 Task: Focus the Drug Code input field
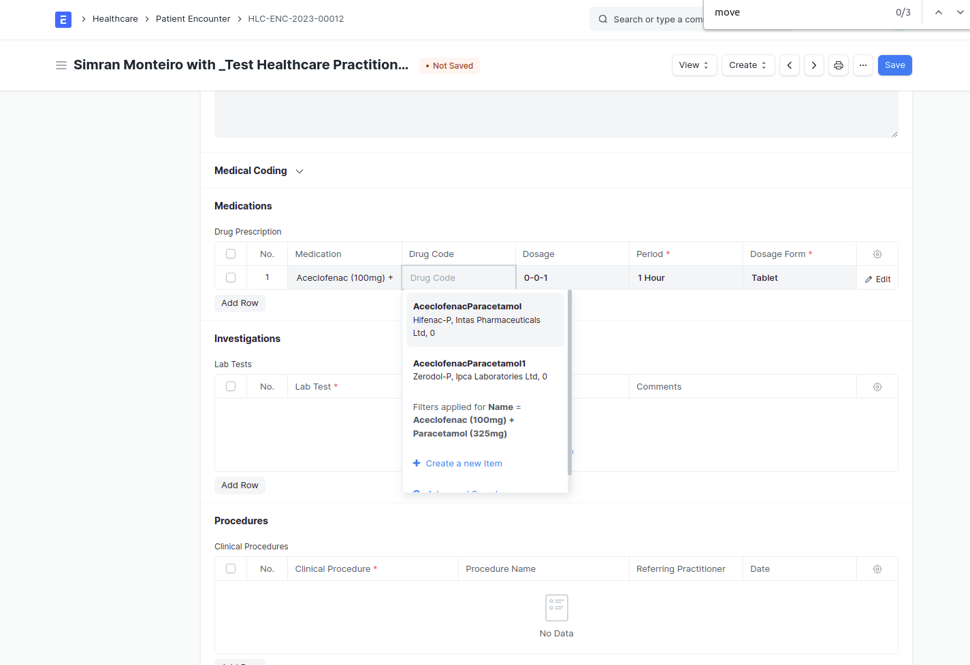459,278
